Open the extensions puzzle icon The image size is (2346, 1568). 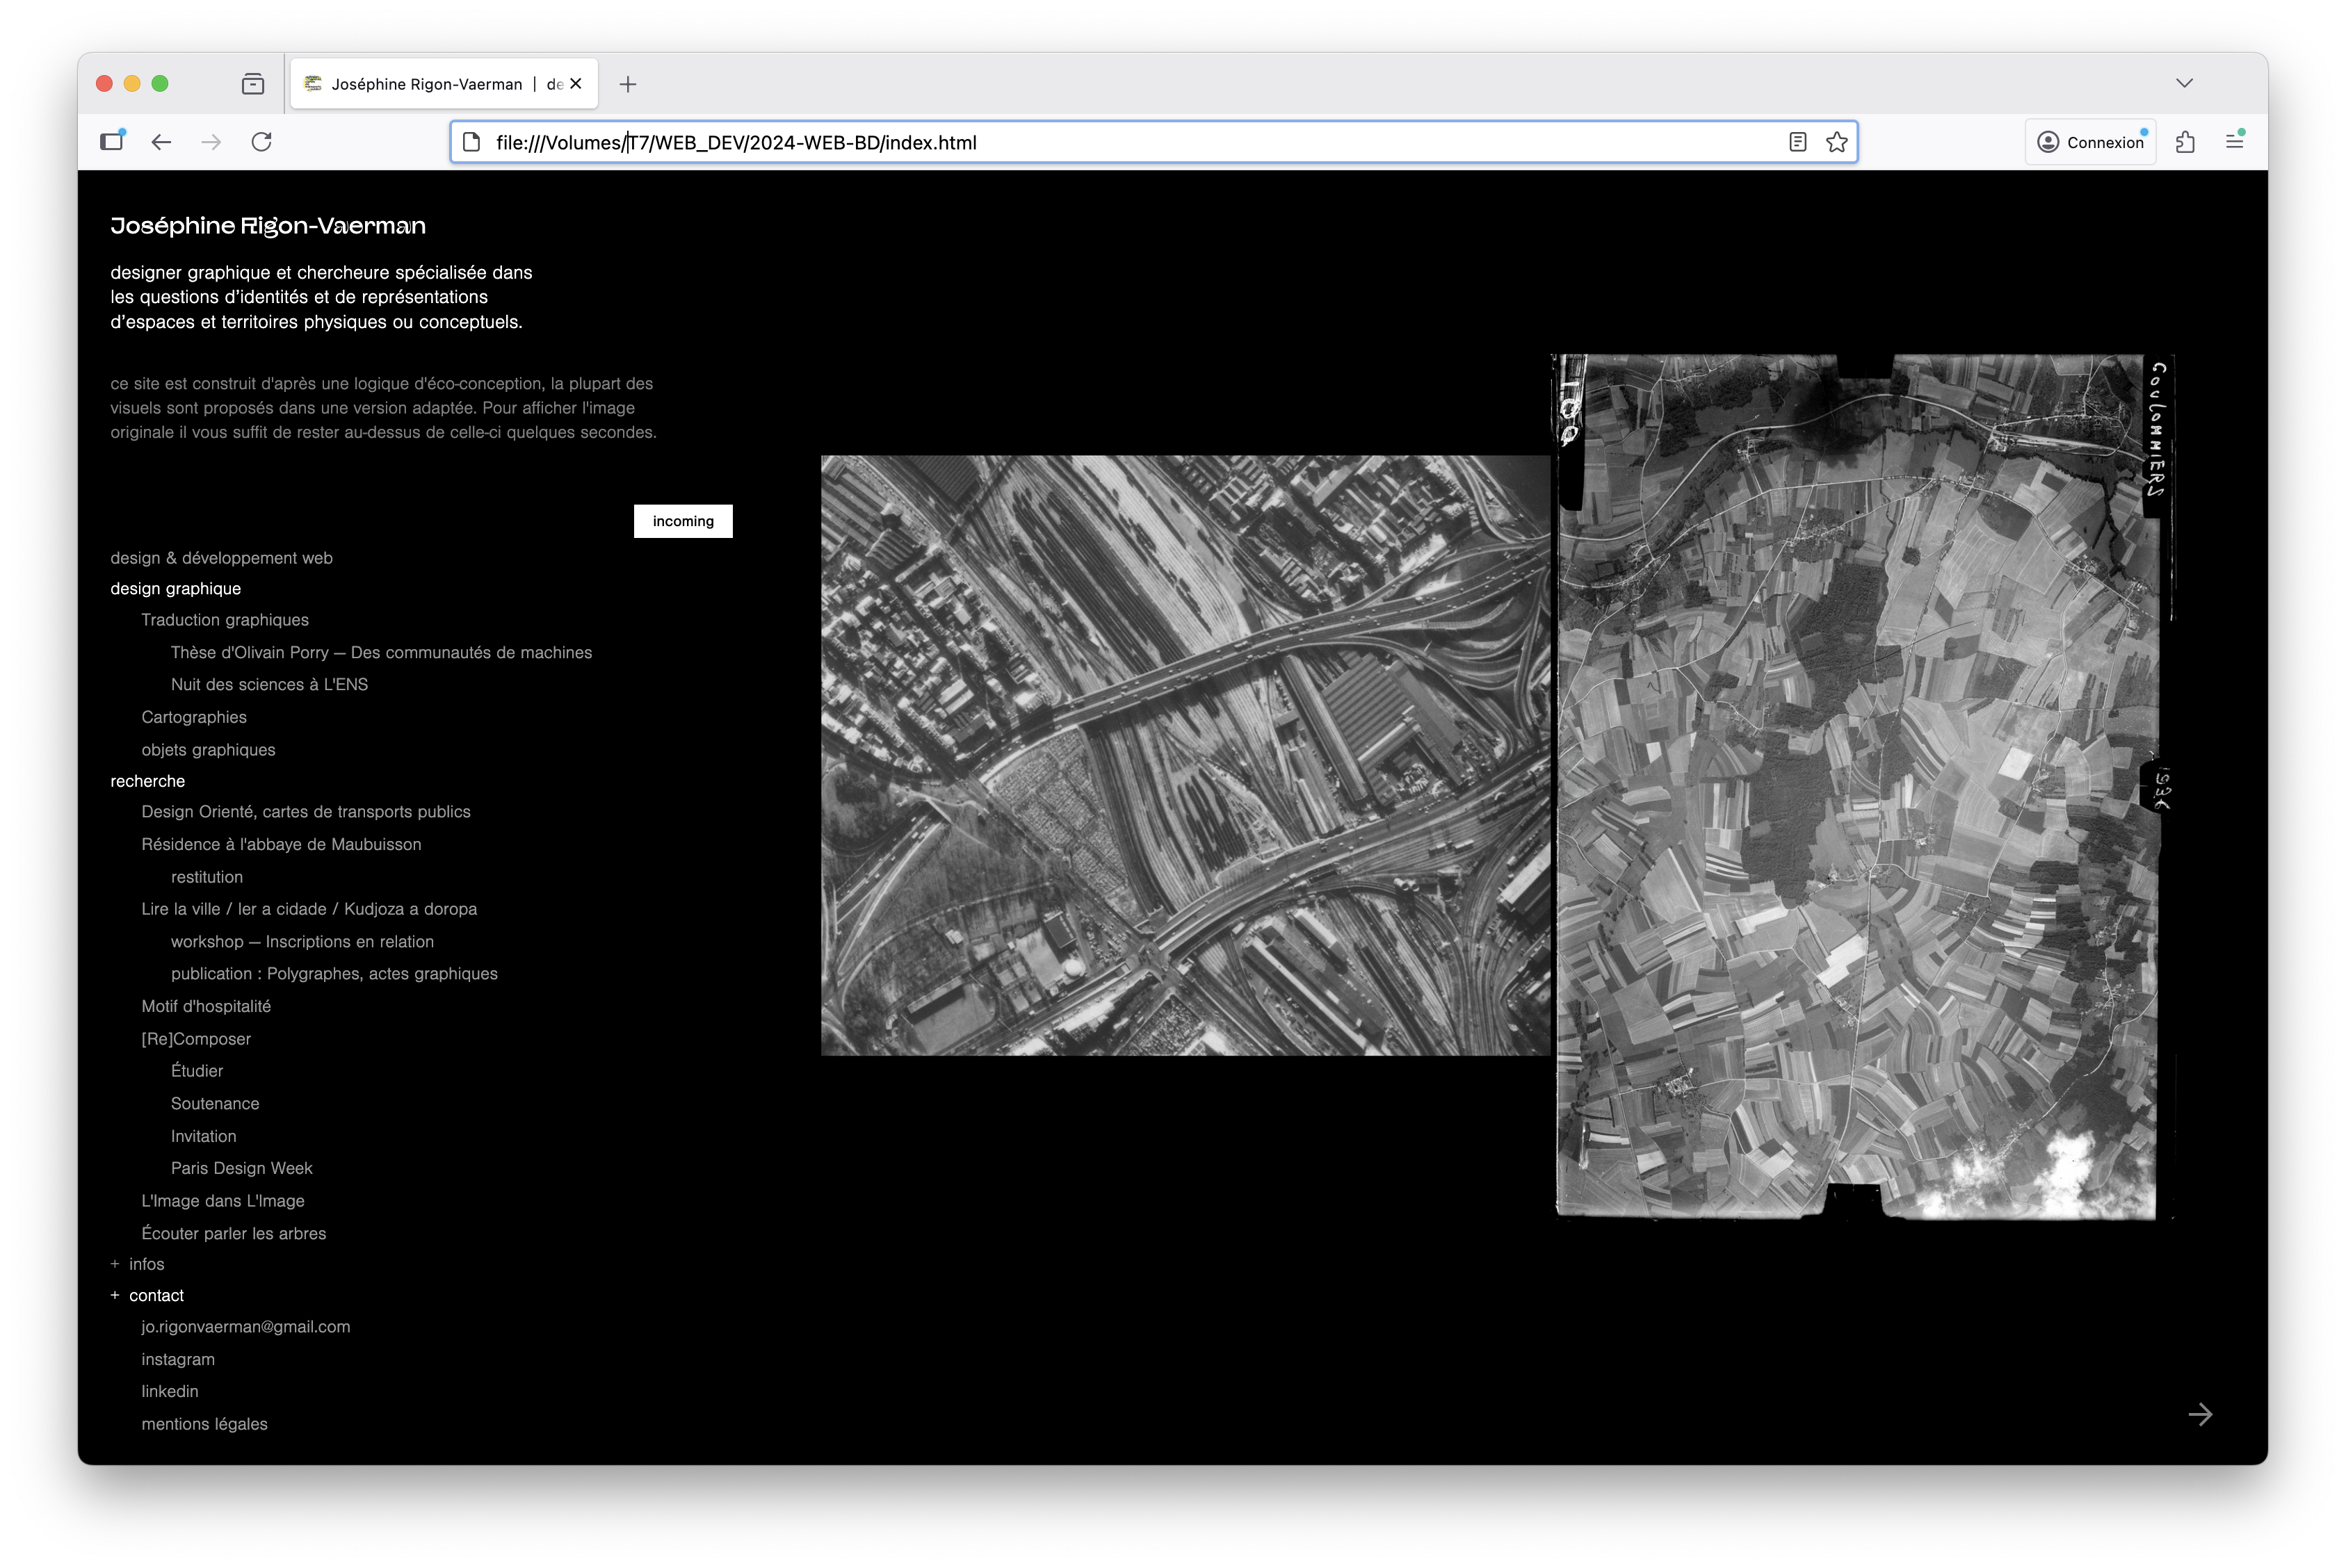(x=2185, y=142)
